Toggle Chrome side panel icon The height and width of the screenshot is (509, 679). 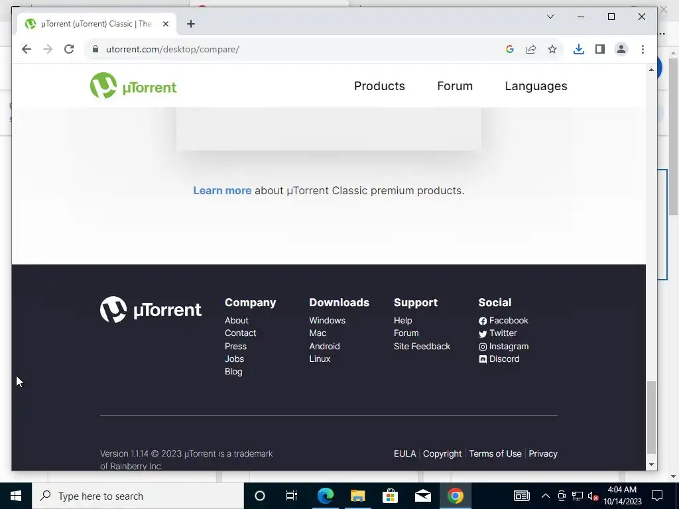(x=599, y=49)
